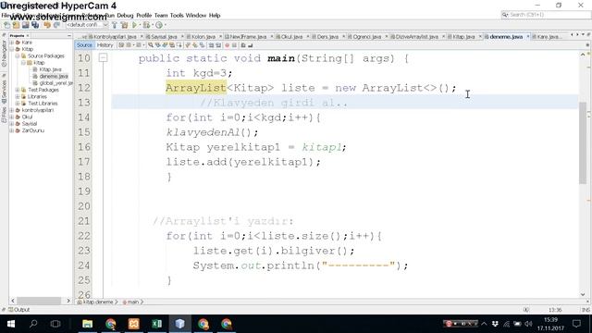The width and height of the screenshot is (592, 333).
Task: Open the Run project dropdown arrow
Action: [x=139, y=25]
